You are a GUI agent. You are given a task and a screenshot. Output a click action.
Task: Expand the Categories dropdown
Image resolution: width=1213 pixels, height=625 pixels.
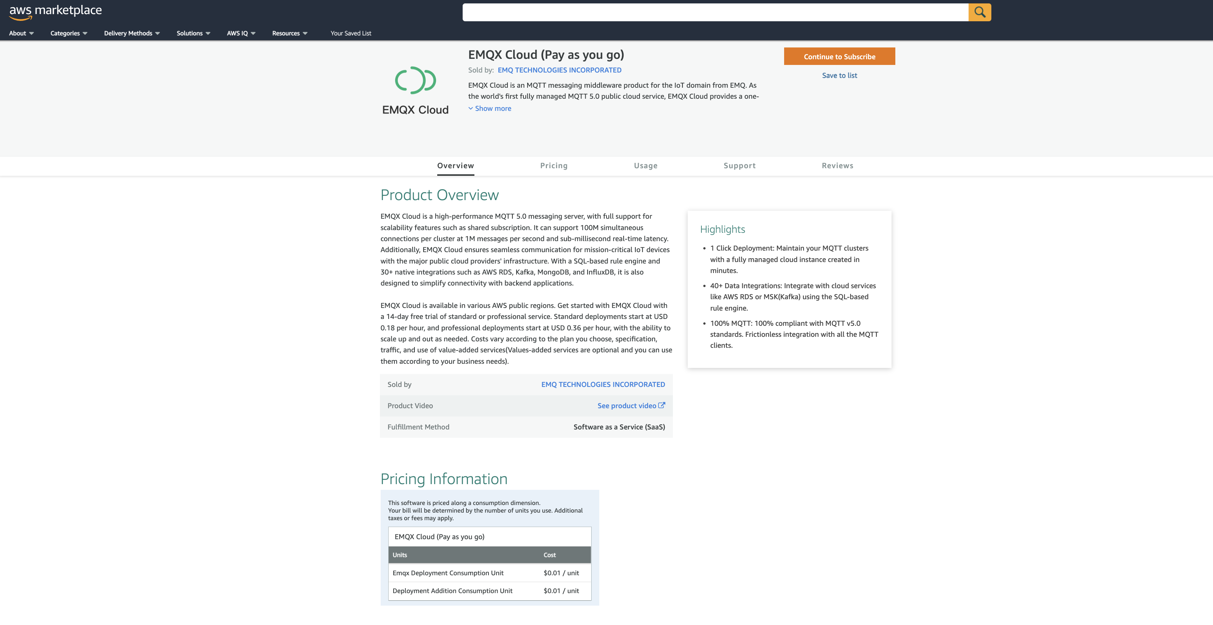click(x=69, y=33)
